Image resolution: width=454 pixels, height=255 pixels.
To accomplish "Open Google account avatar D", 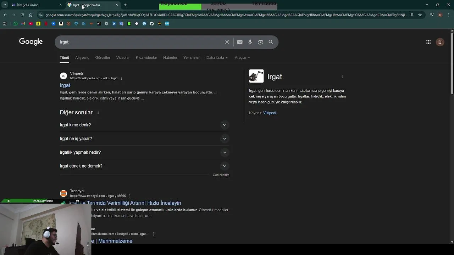I will 440,42.
